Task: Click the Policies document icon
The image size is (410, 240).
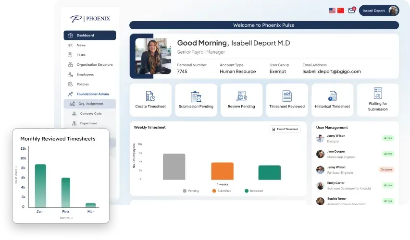Action: [x=70, y=84]
